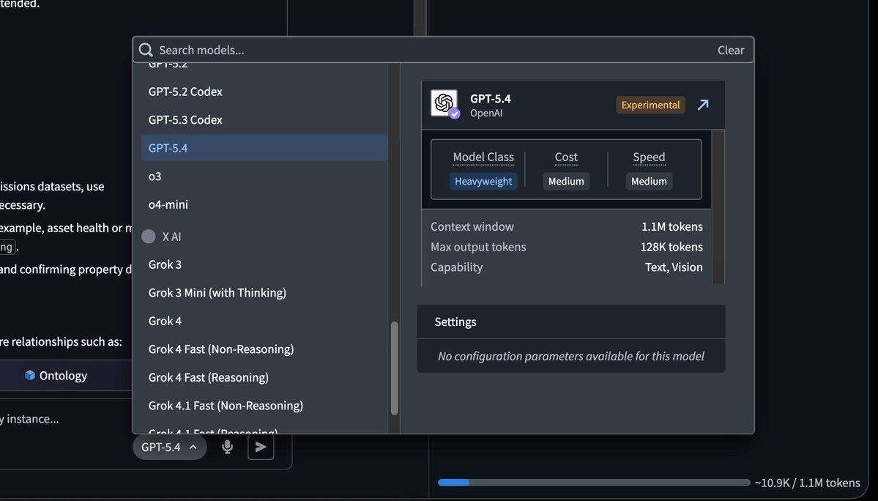Send message with arrow button
Image resolution: width=878 pixels, height=501 pixels.
pyautogui.click(x=261, y=447)
